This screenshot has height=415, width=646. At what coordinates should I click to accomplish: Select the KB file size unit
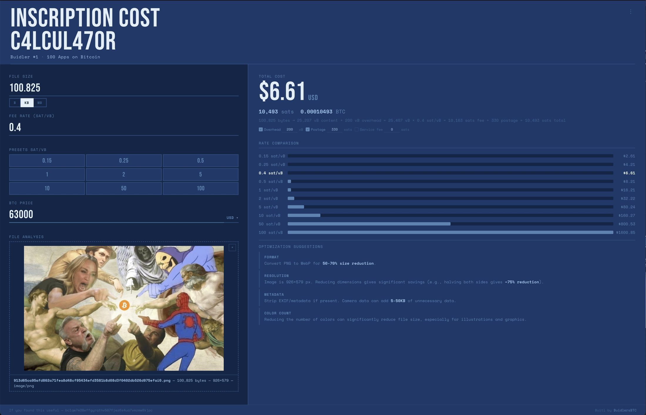[27, 103]
